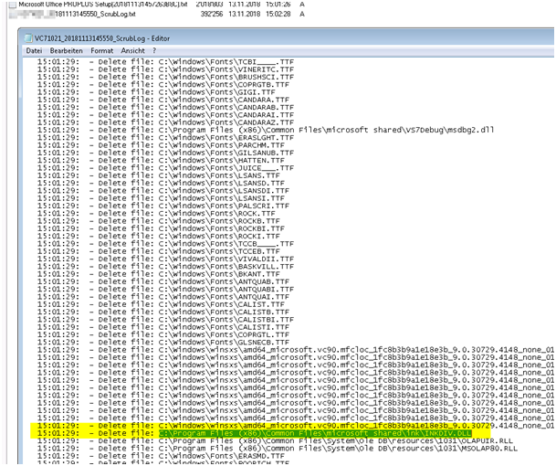Open the Ansicht menu
This screenshot has width=556, height=466.
132,51
